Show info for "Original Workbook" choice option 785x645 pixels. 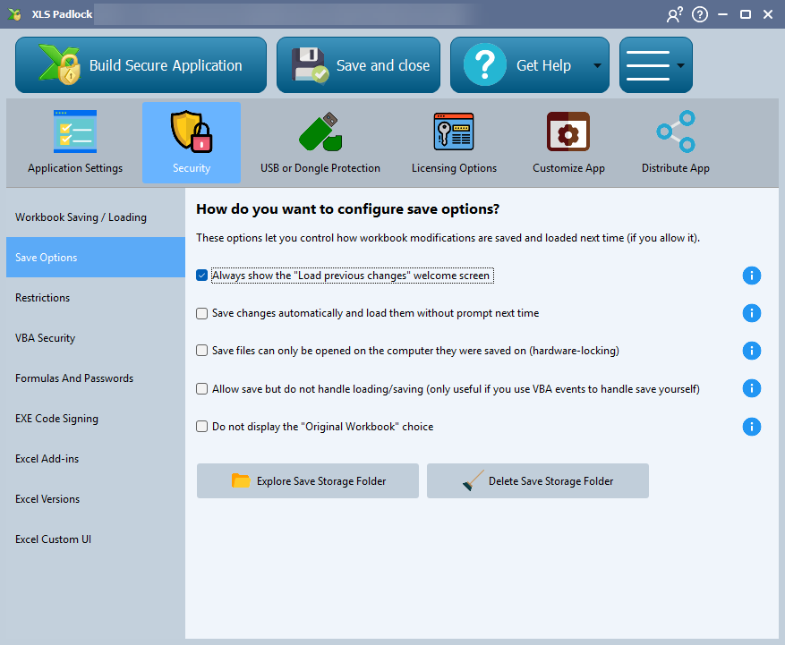coord(752,427)
